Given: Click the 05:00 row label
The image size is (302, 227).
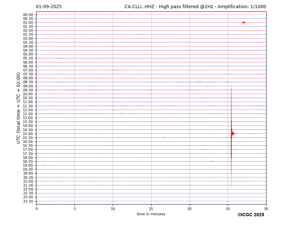Looking at the screenshot, I should click(28, 54).
